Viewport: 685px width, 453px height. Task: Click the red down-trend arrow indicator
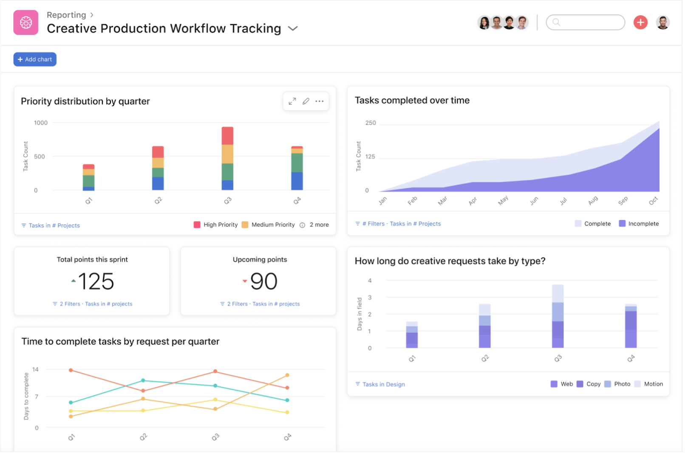(x=245, y=281)
